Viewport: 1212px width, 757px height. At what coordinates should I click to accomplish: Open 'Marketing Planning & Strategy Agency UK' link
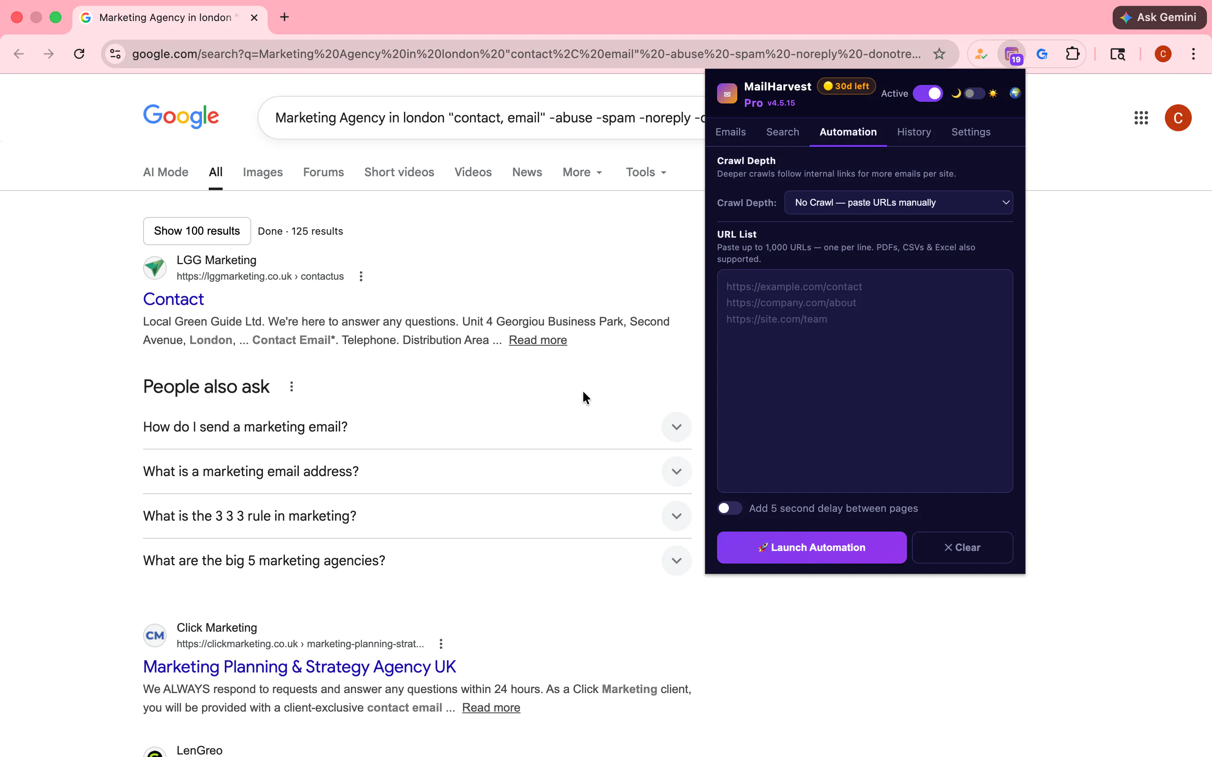[300, 667]
